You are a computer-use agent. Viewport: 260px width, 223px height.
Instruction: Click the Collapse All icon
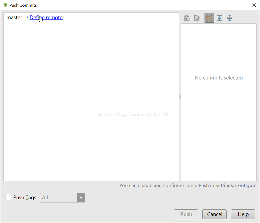tap(230, 18)
